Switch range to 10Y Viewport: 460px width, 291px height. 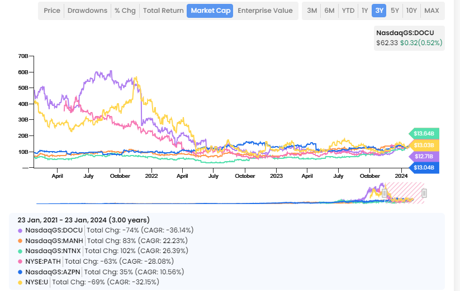[411, 11]
